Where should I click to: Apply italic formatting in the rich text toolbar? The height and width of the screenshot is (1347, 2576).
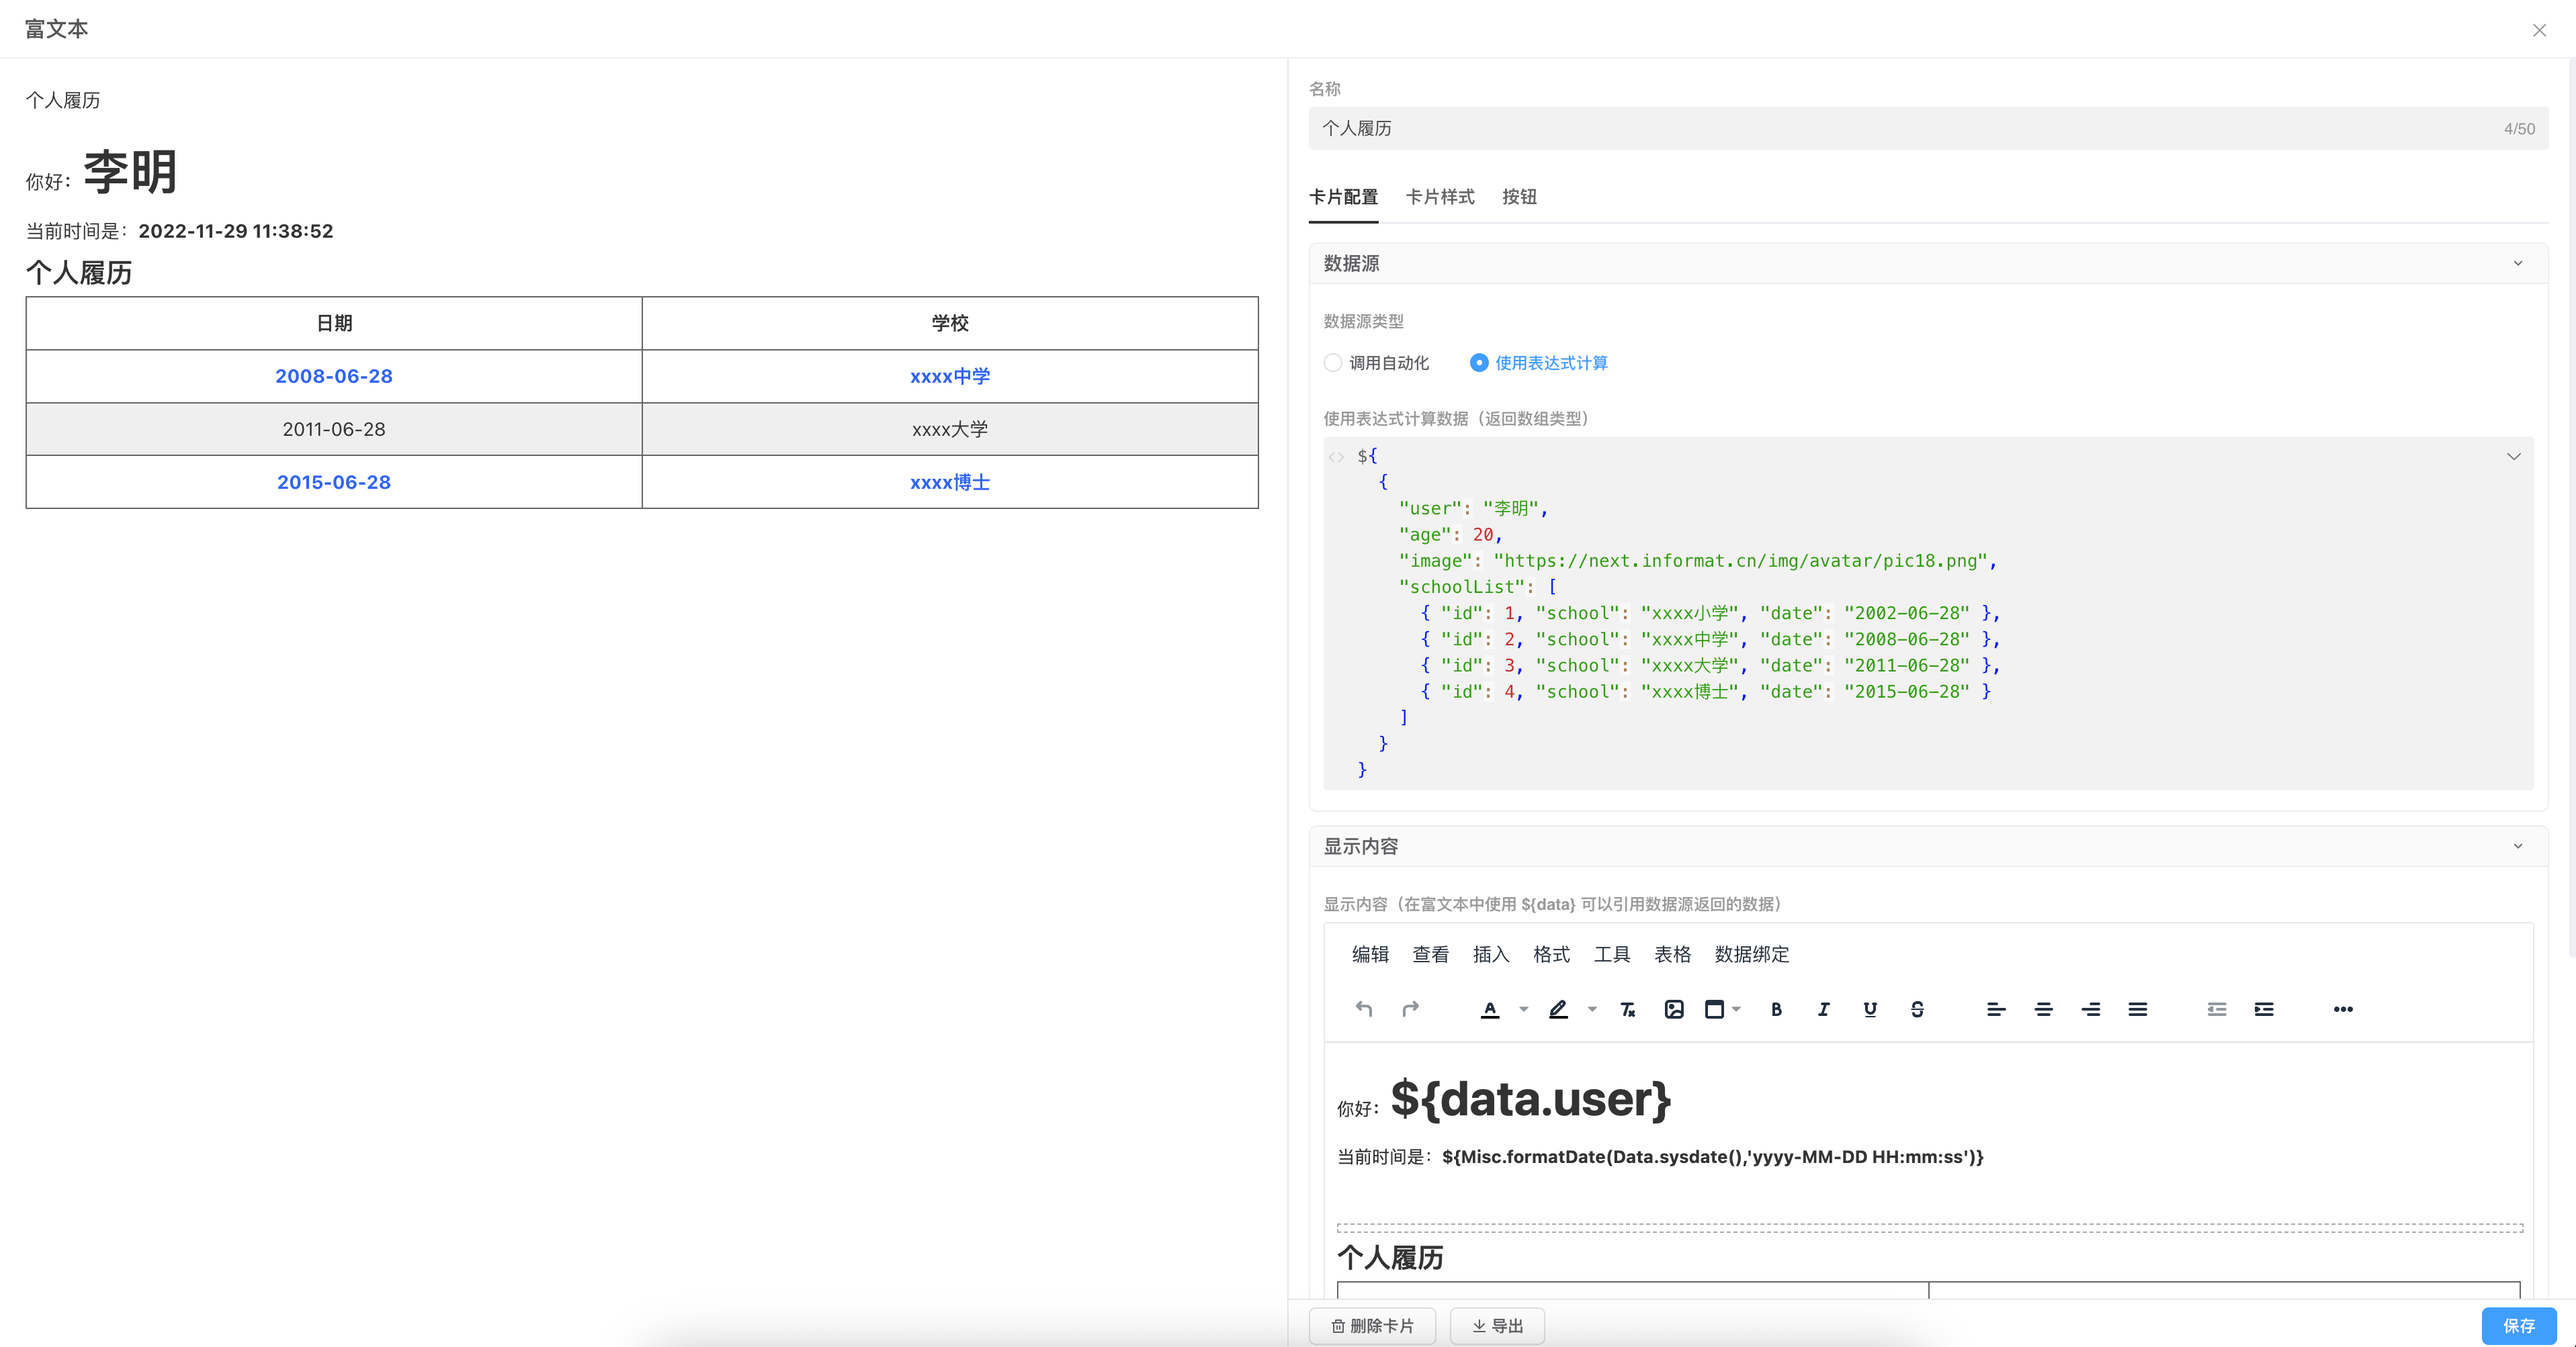tap(1823, 1009)
